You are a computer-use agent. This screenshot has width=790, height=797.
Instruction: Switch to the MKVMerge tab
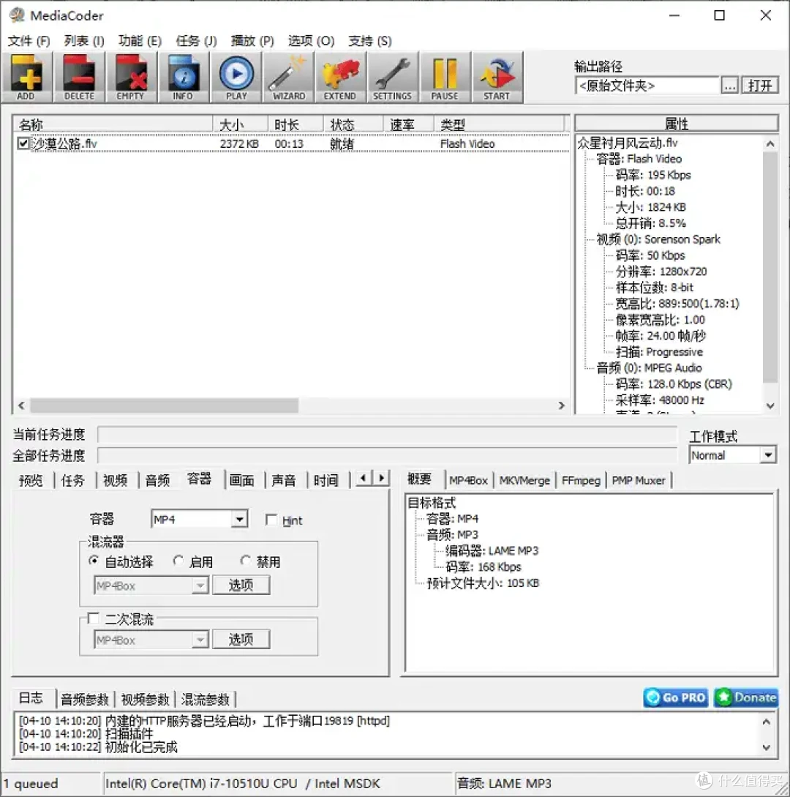pyautogui.click(x=524, y=480)
